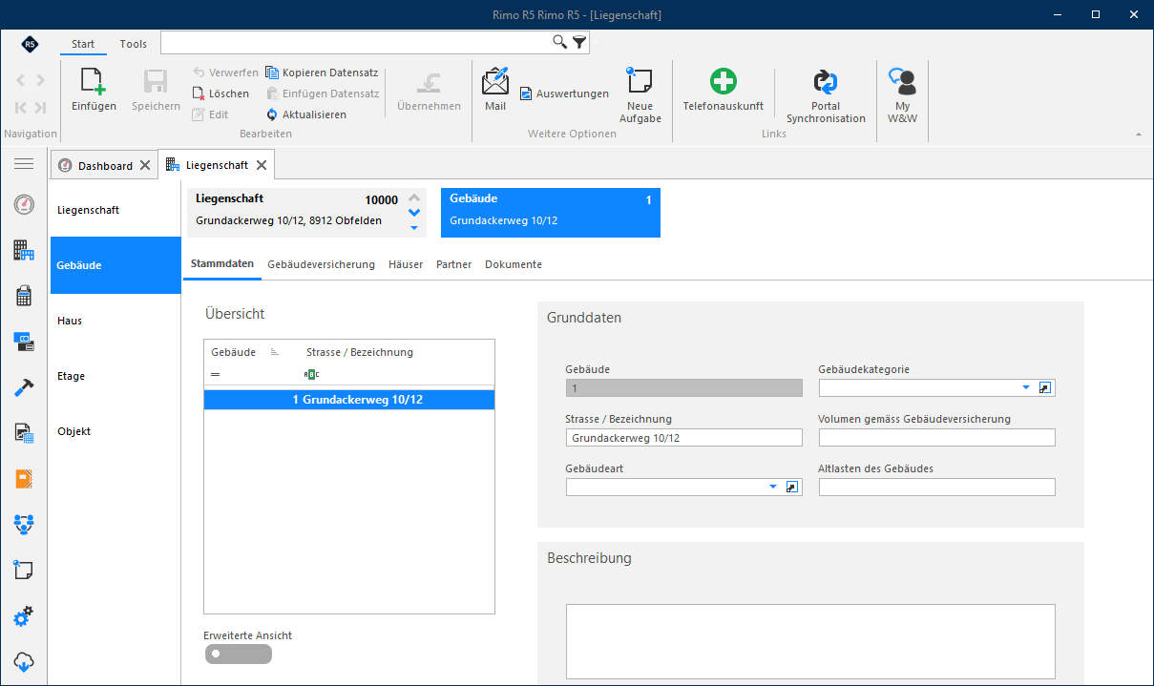Click Aktualisieren refresh
Viewport: 1154px width, 686px height.
306,114
